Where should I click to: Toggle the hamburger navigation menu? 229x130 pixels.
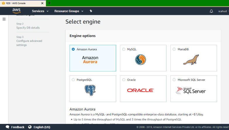[4, 19]
